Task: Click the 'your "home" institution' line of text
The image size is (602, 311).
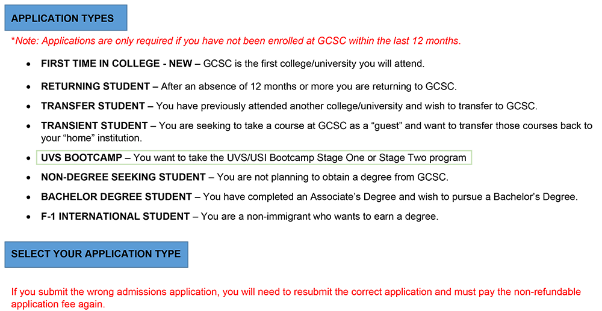Action: (91, 138)
